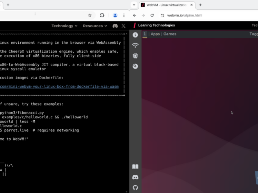This screenshot has width=258, height=193.
Task: Open the Chrome profile avatar
Action: 115,15
